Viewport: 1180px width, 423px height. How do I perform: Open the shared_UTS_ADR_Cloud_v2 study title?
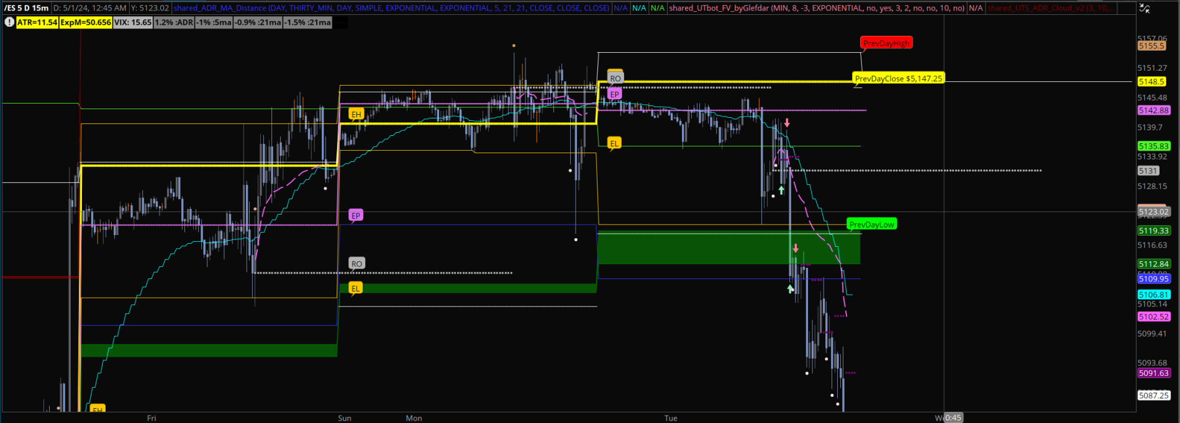[x=1051, y=8]
